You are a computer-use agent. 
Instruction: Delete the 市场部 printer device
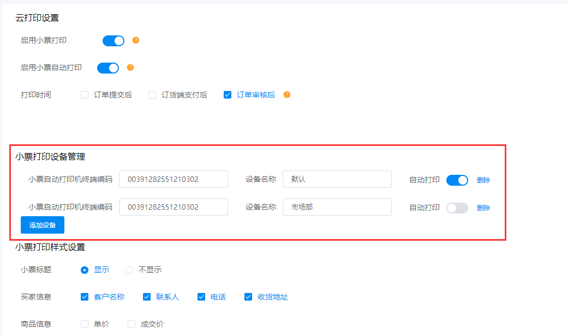483,207
